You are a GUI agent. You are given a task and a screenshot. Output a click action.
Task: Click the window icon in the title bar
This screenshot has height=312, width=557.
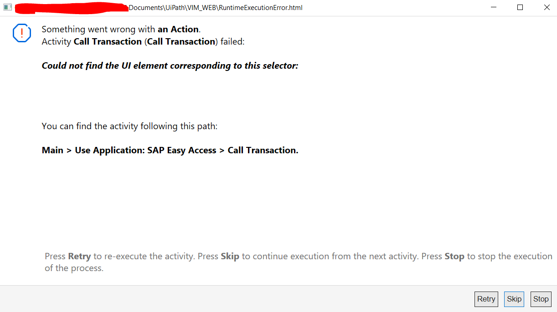(7, 7)
